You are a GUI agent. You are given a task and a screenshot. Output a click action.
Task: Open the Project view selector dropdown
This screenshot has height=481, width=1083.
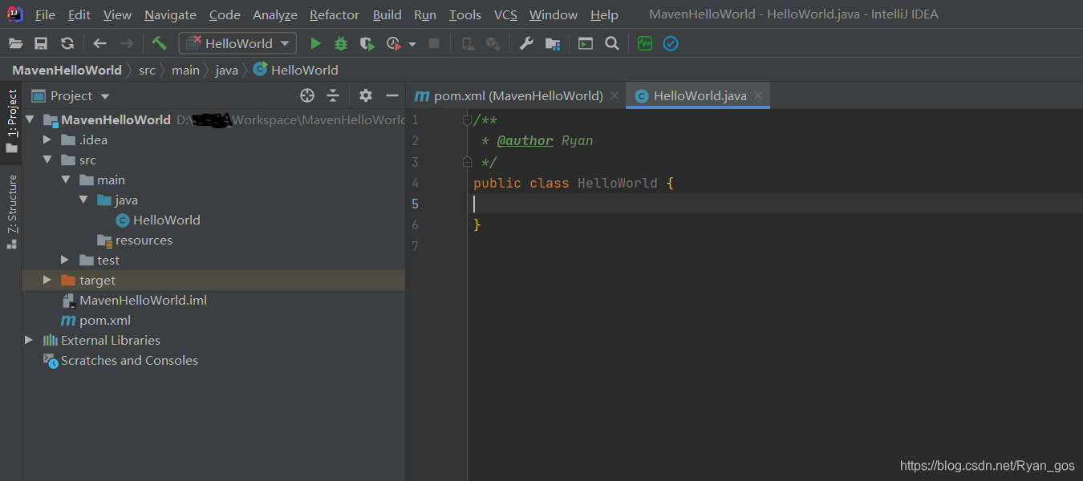pos(71,95)
